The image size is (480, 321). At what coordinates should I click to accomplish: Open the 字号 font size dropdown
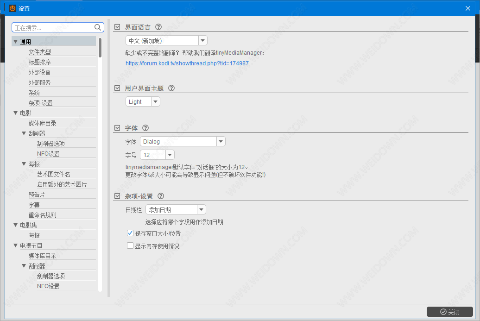click(157, 155)
